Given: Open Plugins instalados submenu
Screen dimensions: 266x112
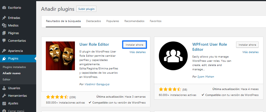Looking at the screenshot, I should click(x=14, y=67).
